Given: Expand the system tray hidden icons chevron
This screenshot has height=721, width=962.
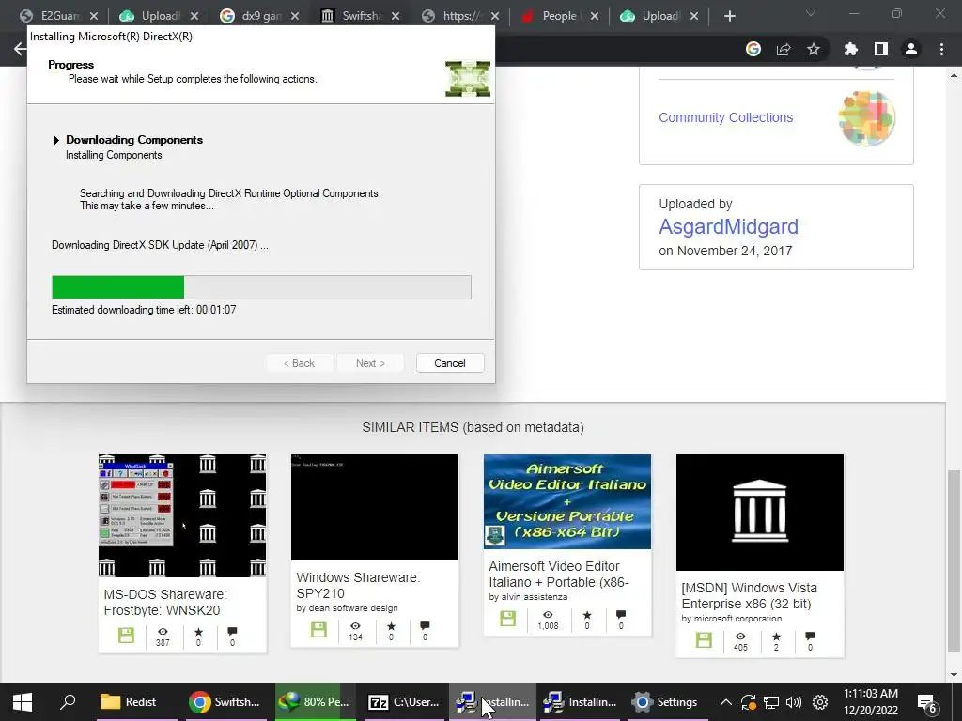Looking at the screenshot, I should [725, 702].
